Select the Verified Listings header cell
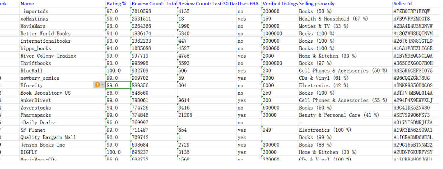Image resolution: width=443 pixels, height=169 pixels. tap(280, 4)
